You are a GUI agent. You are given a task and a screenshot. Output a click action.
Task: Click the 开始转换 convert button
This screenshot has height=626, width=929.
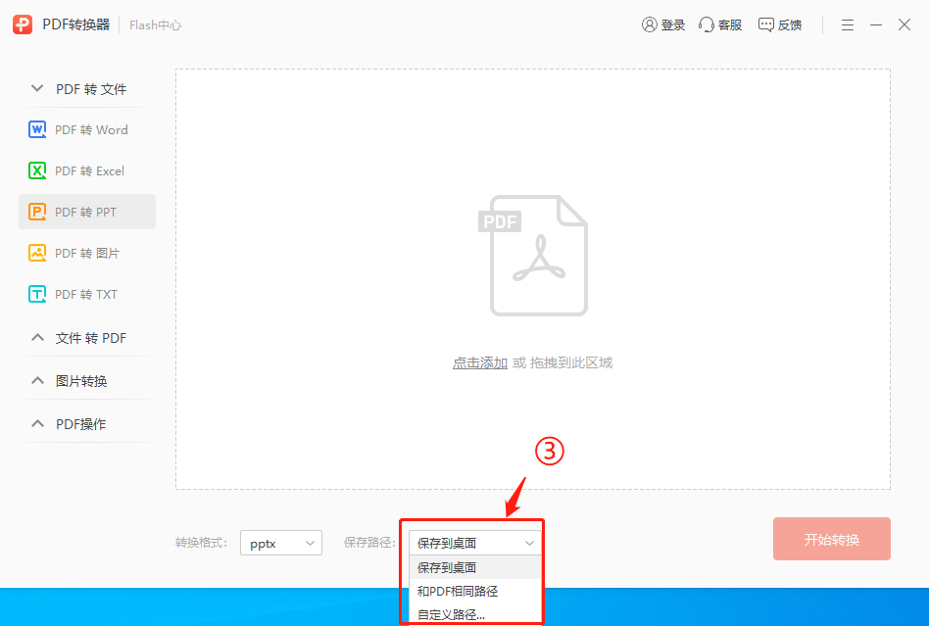pos(831,538)
